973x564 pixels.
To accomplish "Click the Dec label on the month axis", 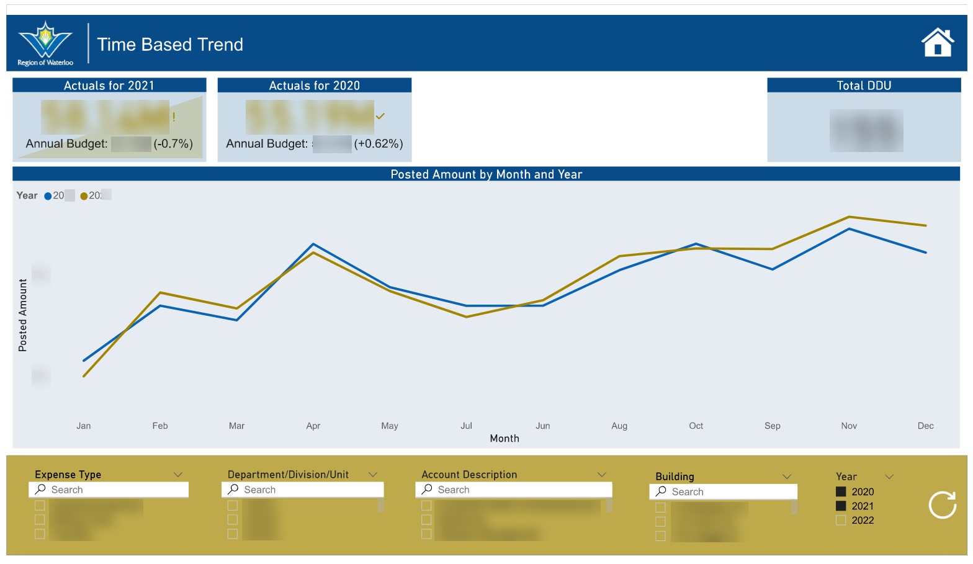I will [x=926, y=426].
